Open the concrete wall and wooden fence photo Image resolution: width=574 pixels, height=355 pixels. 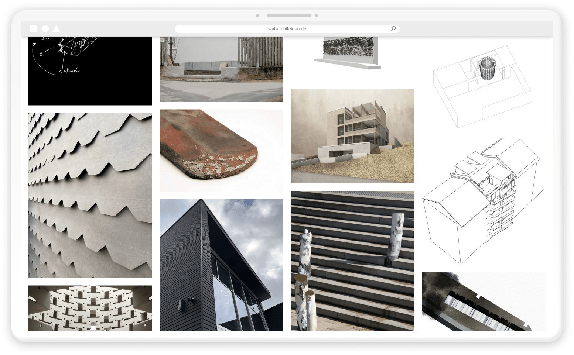[x=221, y=69]
